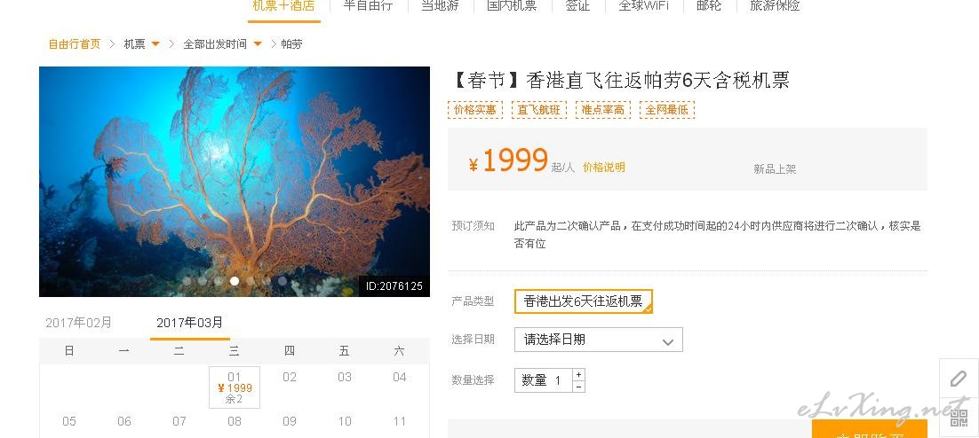The image size is (979, 438).
Task: Switch calendar to 2017年03月 tab
Action: (x=190, y=323)
